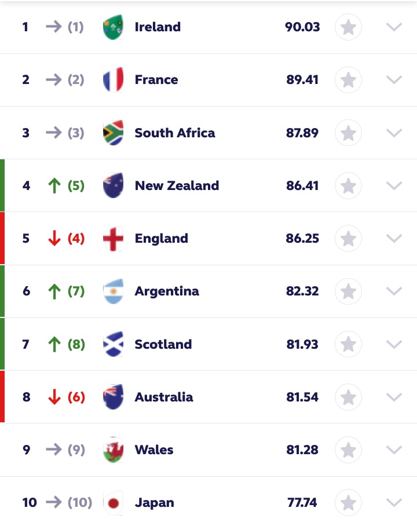Toggle the star next to Japan
Viewport: 417px width, 526px height.
point(348,502)
